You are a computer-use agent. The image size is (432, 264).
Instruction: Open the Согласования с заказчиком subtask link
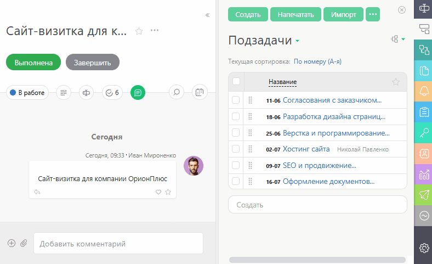point(332,100)
